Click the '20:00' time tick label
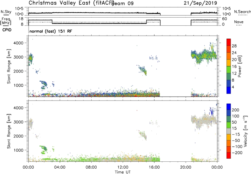 click(185, 167)
